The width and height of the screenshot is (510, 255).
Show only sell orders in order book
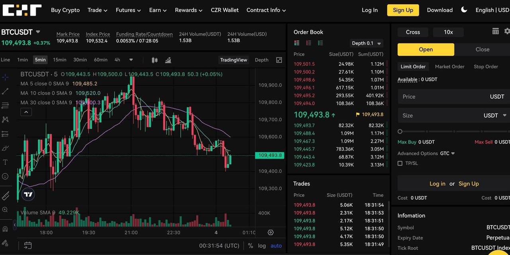click(x=308, y=43)
